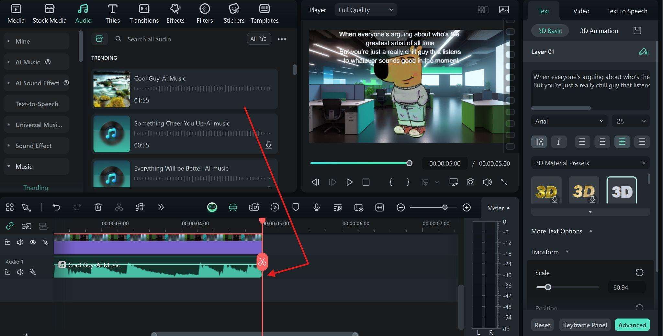Toggle the text spacing button
This screenshot has width=663, height=336.
coord(539,142)
